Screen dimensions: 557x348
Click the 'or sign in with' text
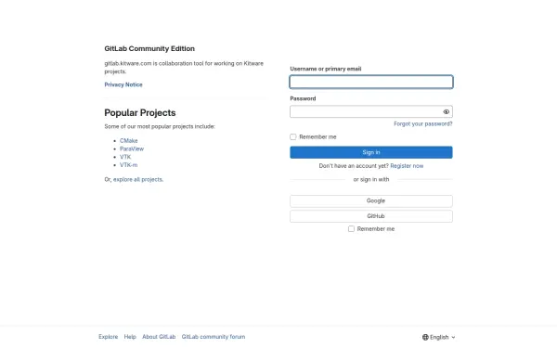pos(371,180)
